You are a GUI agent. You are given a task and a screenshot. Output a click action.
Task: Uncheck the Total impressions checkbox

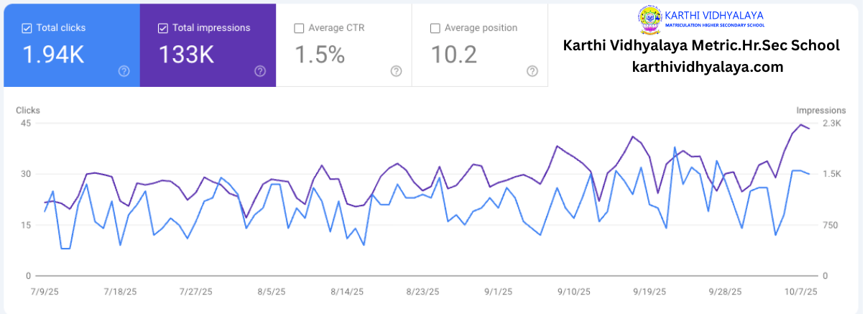[x=162, y=28]
